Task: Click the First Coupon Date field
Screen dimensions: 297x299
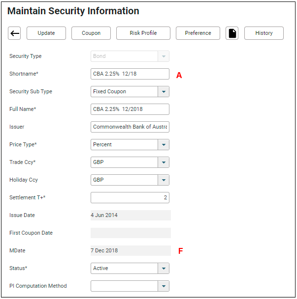Action: pyautogui.click(x=131, y=233)
